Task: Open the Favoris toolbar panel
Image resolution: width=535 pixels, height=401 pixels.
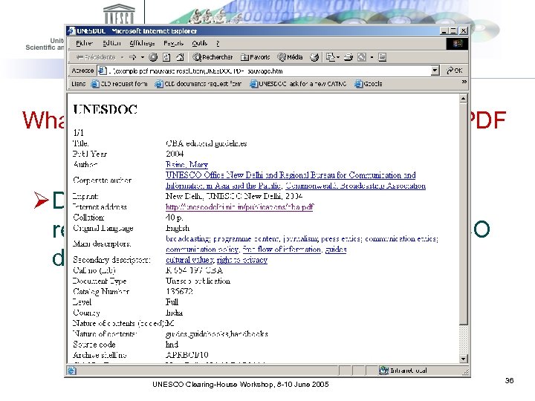Action: [x=255, y=57]
